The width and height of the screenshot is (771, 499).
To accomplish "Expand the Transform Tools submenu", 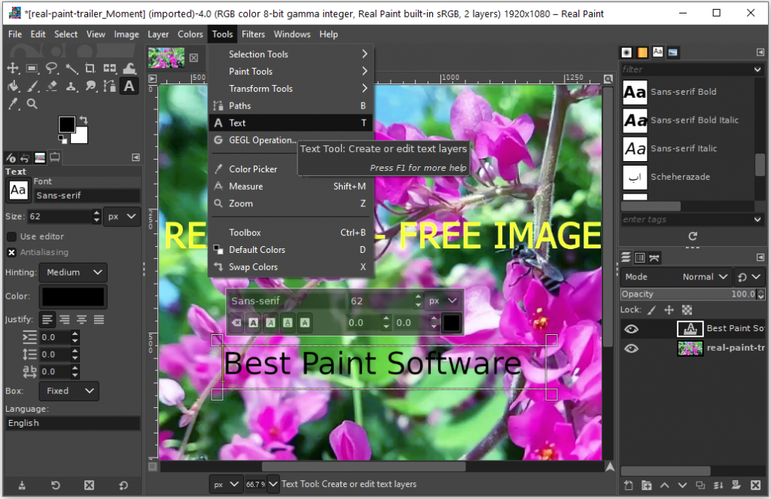I will 291,89.
